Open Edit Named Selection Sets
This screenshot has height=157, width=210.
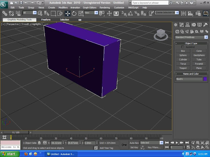(x=151, y=13)
